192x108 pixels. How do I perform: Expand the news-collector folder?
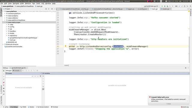[x=5, y=18]
